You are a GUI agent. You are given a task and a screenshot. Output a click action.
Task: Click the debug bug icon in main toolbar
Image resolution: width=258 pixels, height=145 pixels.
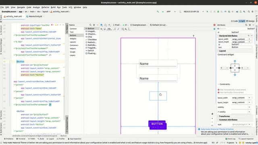tap(218, 12)
